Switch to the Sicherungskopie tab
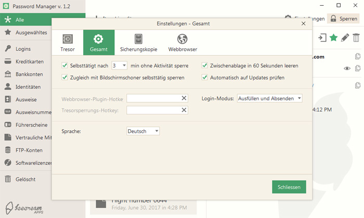The image size is (364, 218). click(139, 43)
